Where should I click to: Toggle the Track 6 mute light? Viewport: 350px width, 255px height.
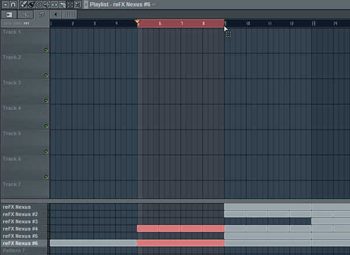(46, 176)
